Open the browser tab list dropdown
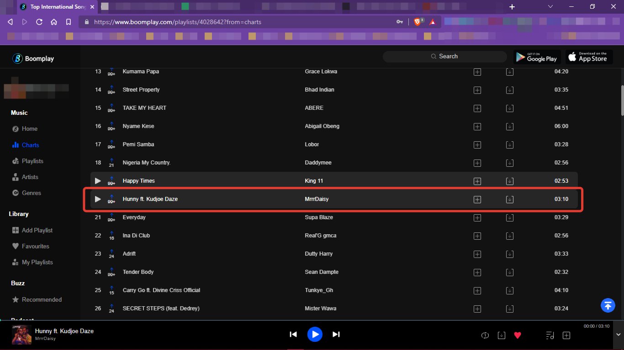The height and width of the screenshot is (350, 624). [x=550, y=7]
